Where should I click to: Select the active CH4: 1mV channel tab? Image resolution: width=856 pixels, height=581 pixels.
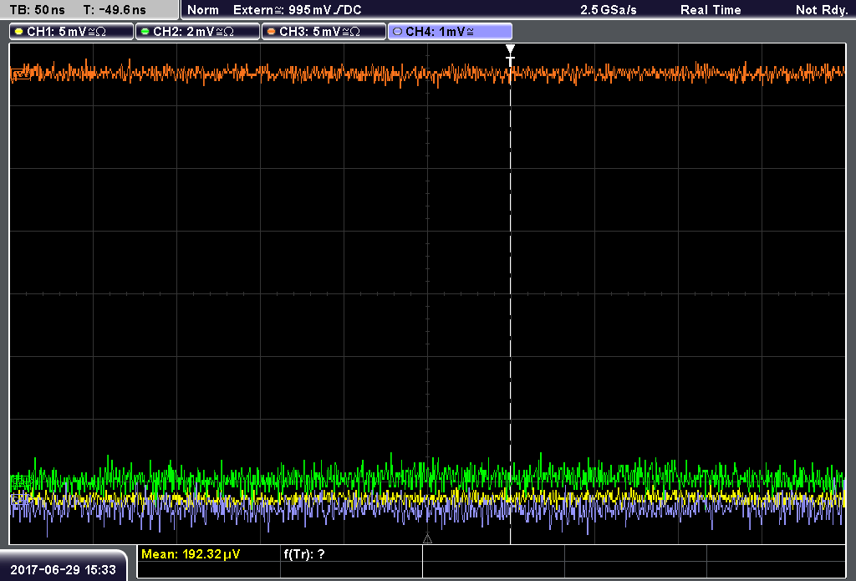[x=450, y=32]
